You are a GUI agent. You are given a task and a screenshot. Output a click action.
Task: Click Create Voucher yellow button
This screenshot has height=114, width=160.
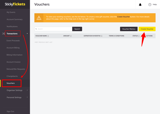click(147, 29)
